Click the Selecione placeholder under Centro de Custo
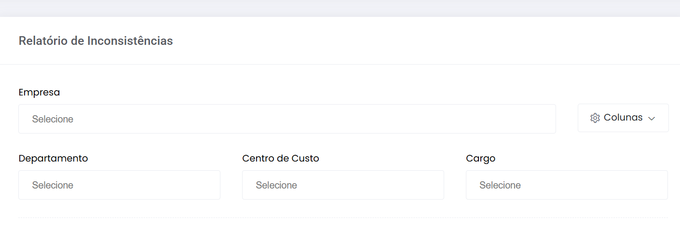 (x=276, y=185)
